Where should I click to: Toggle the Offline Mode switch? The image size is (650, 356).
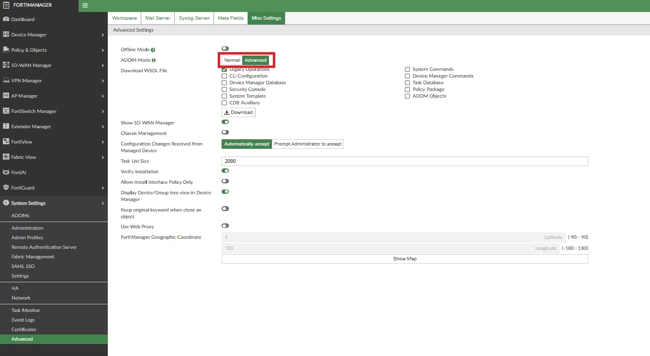click(x=225, y=49)
